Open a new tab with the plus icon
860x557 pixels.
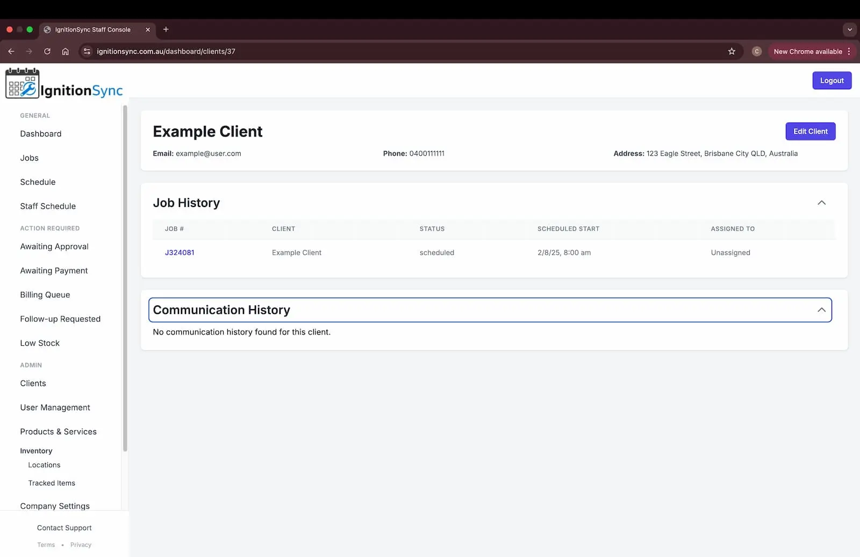[166, 30]
